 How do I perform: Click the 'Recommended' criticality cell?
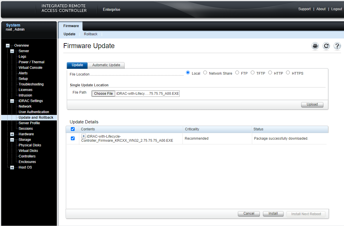pyautogui.click(x=196, y=139)
